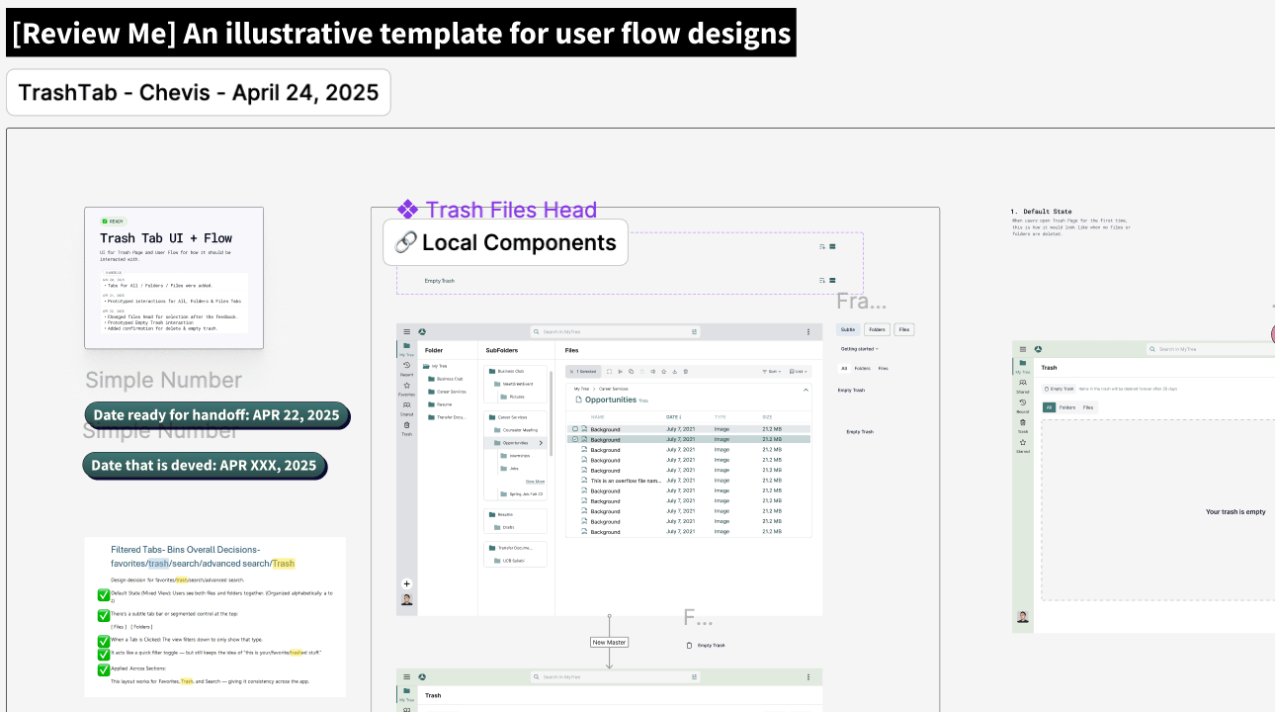
Task: Click the diamond component icon beside Trash Files Head
Action: [408, 209]
